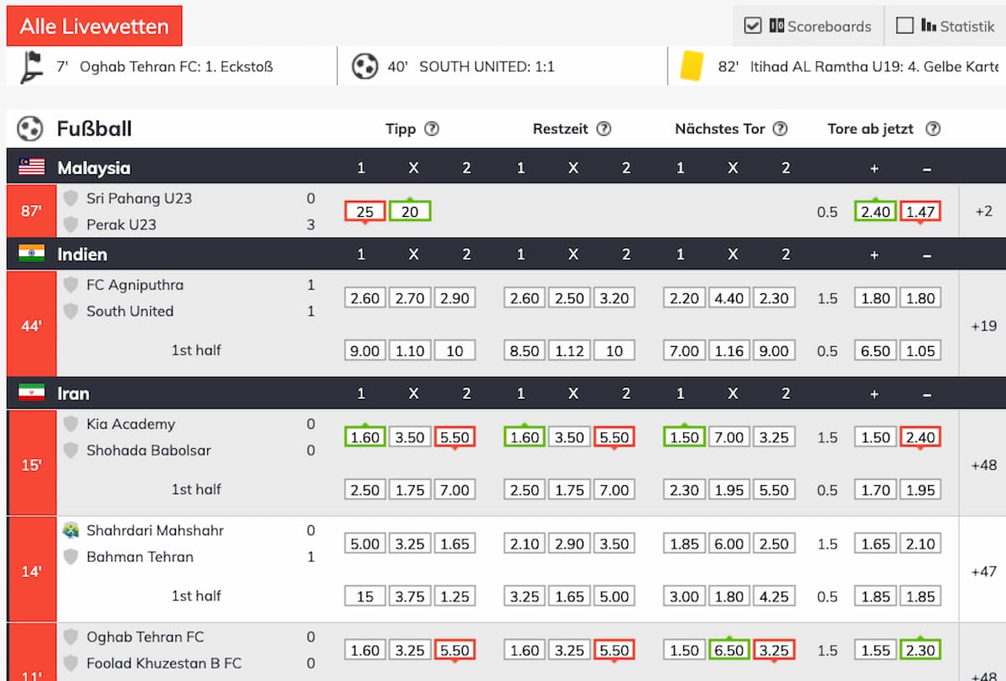Click the help icon next to Tore ab jetzt

[933, 129]
